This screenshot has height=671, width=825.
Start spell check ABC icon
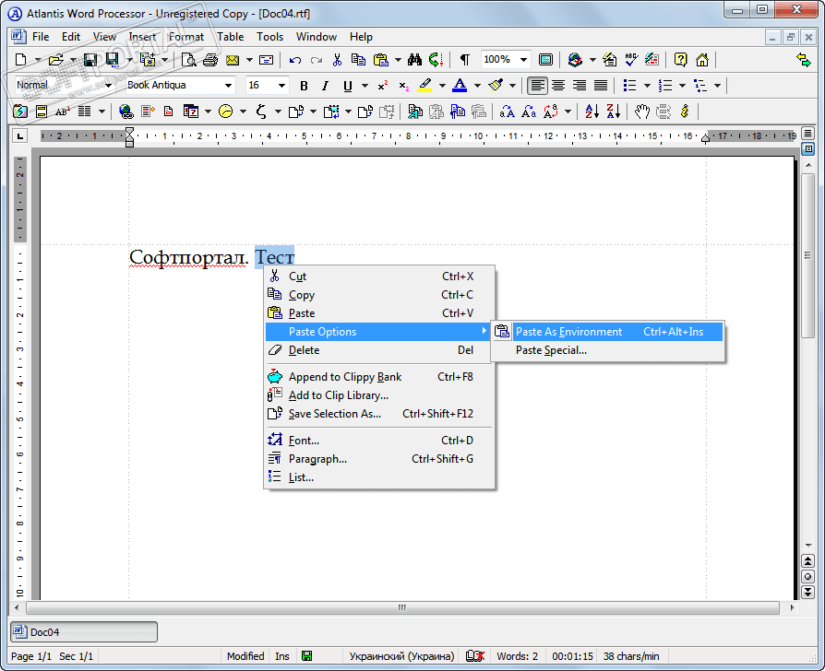(631, 60)
